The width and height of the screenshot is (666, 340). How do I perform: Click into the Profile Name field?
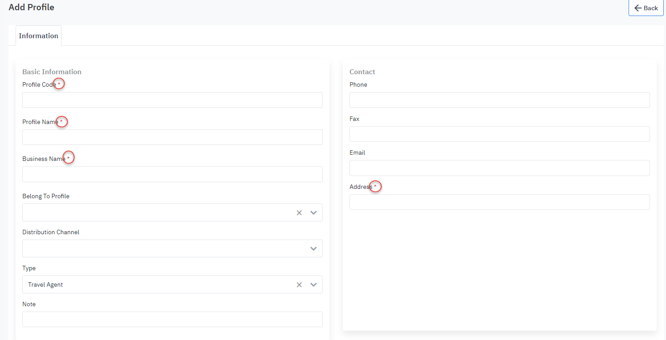172,137
